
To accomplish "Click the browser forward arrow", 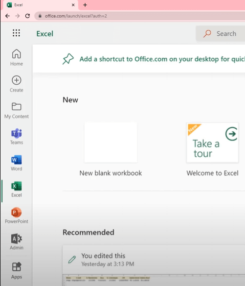I will point(18,16).
